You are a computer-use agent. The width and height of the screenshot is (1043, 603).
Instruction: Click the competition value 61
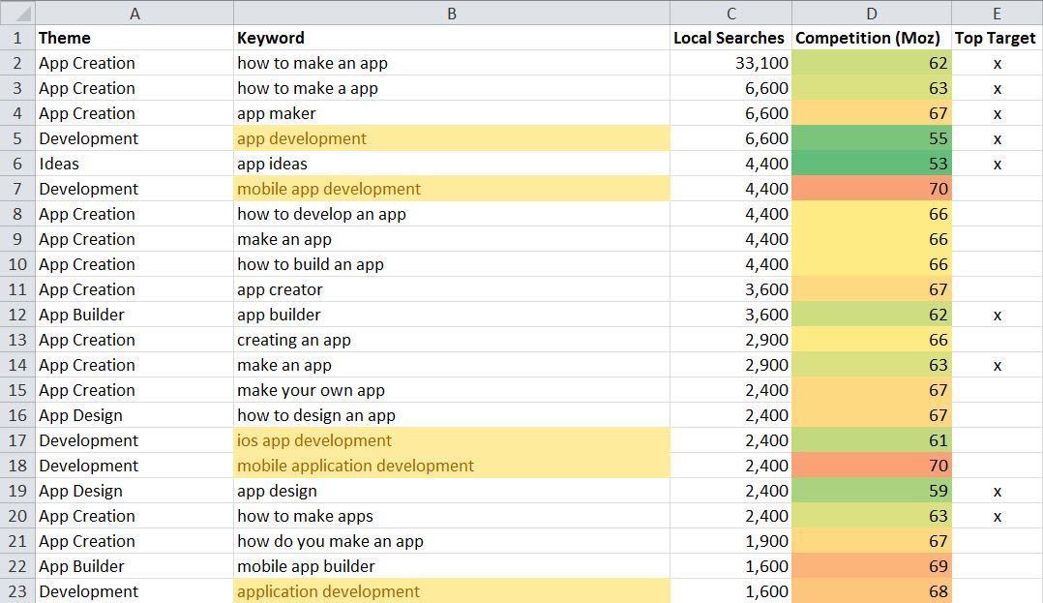point(872,440)
